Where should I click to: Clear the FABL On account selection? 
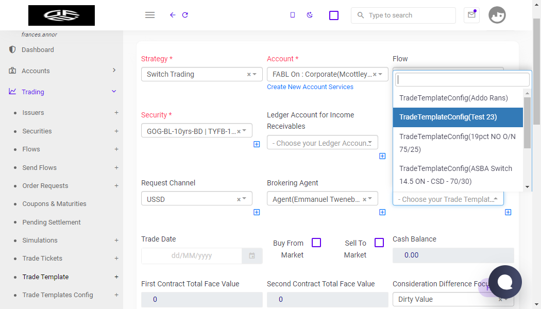[x=375, y=75]
